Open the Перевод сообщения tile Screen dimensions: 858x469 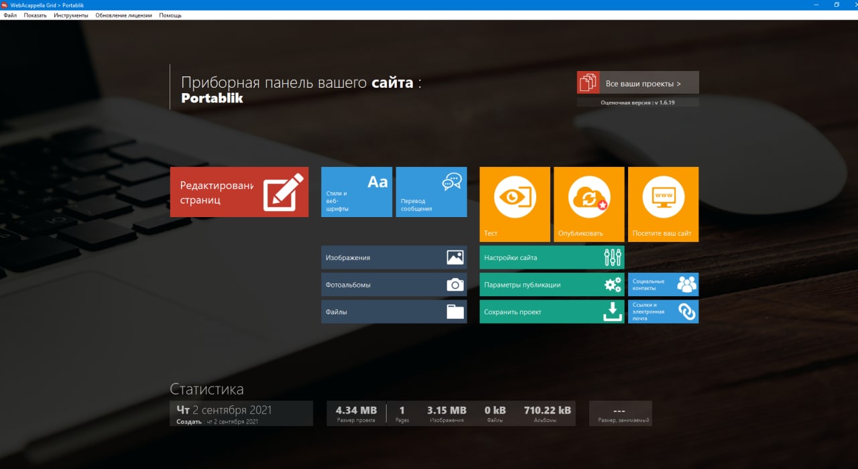coord(431,192)
